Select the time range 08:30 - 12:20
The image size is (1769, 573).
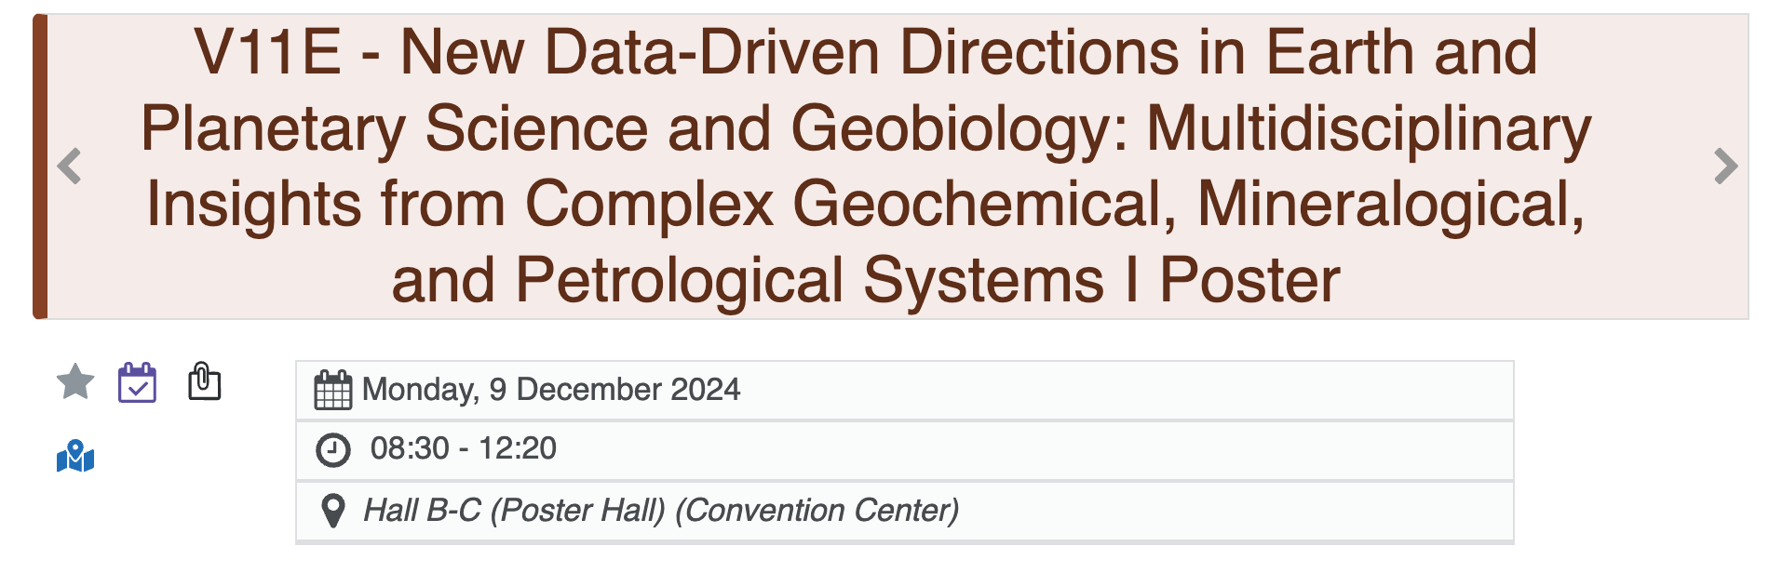pyautogui.click(x=463, y=449)
